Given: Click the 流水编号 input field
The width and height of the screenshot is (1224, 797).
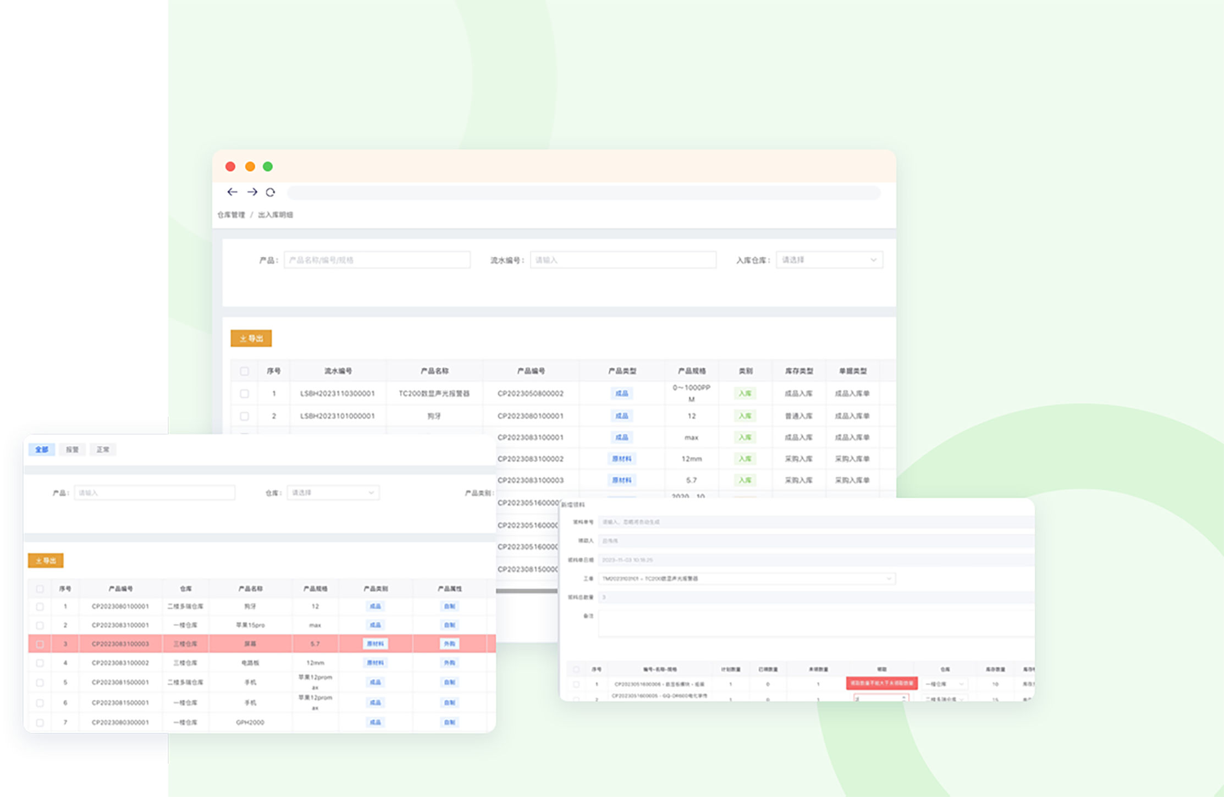Looking at the screenshot, I should pos(622,260).
